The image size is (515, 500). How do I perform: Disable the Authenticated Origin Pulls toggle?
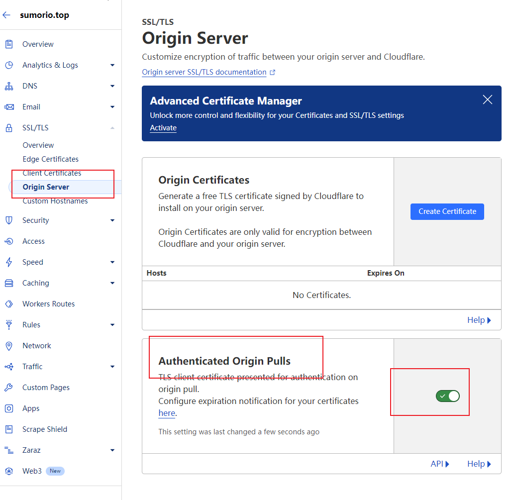[447, 396]
